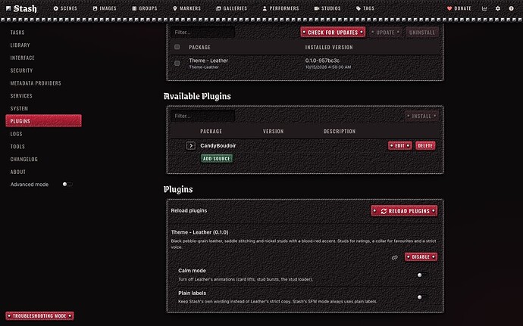Go to the Images section
523x326 pixels.
(x=105, y=8)
